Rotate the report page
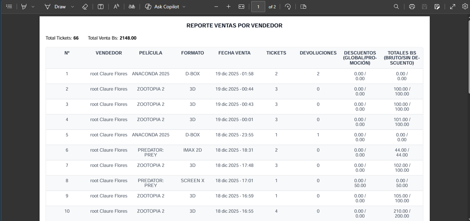This screenshot has height=221, width=470. click(x=288, y=6)
